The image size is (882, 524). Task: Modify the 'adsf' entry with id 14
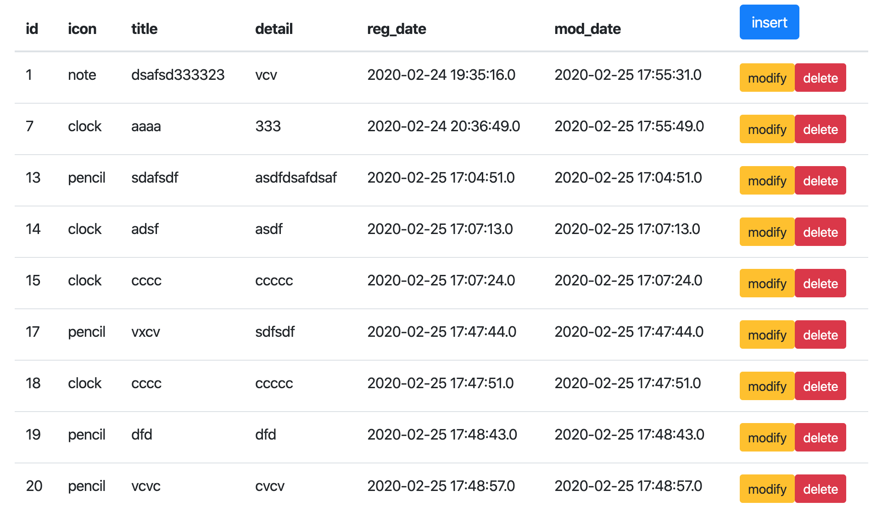pos(766,232)
